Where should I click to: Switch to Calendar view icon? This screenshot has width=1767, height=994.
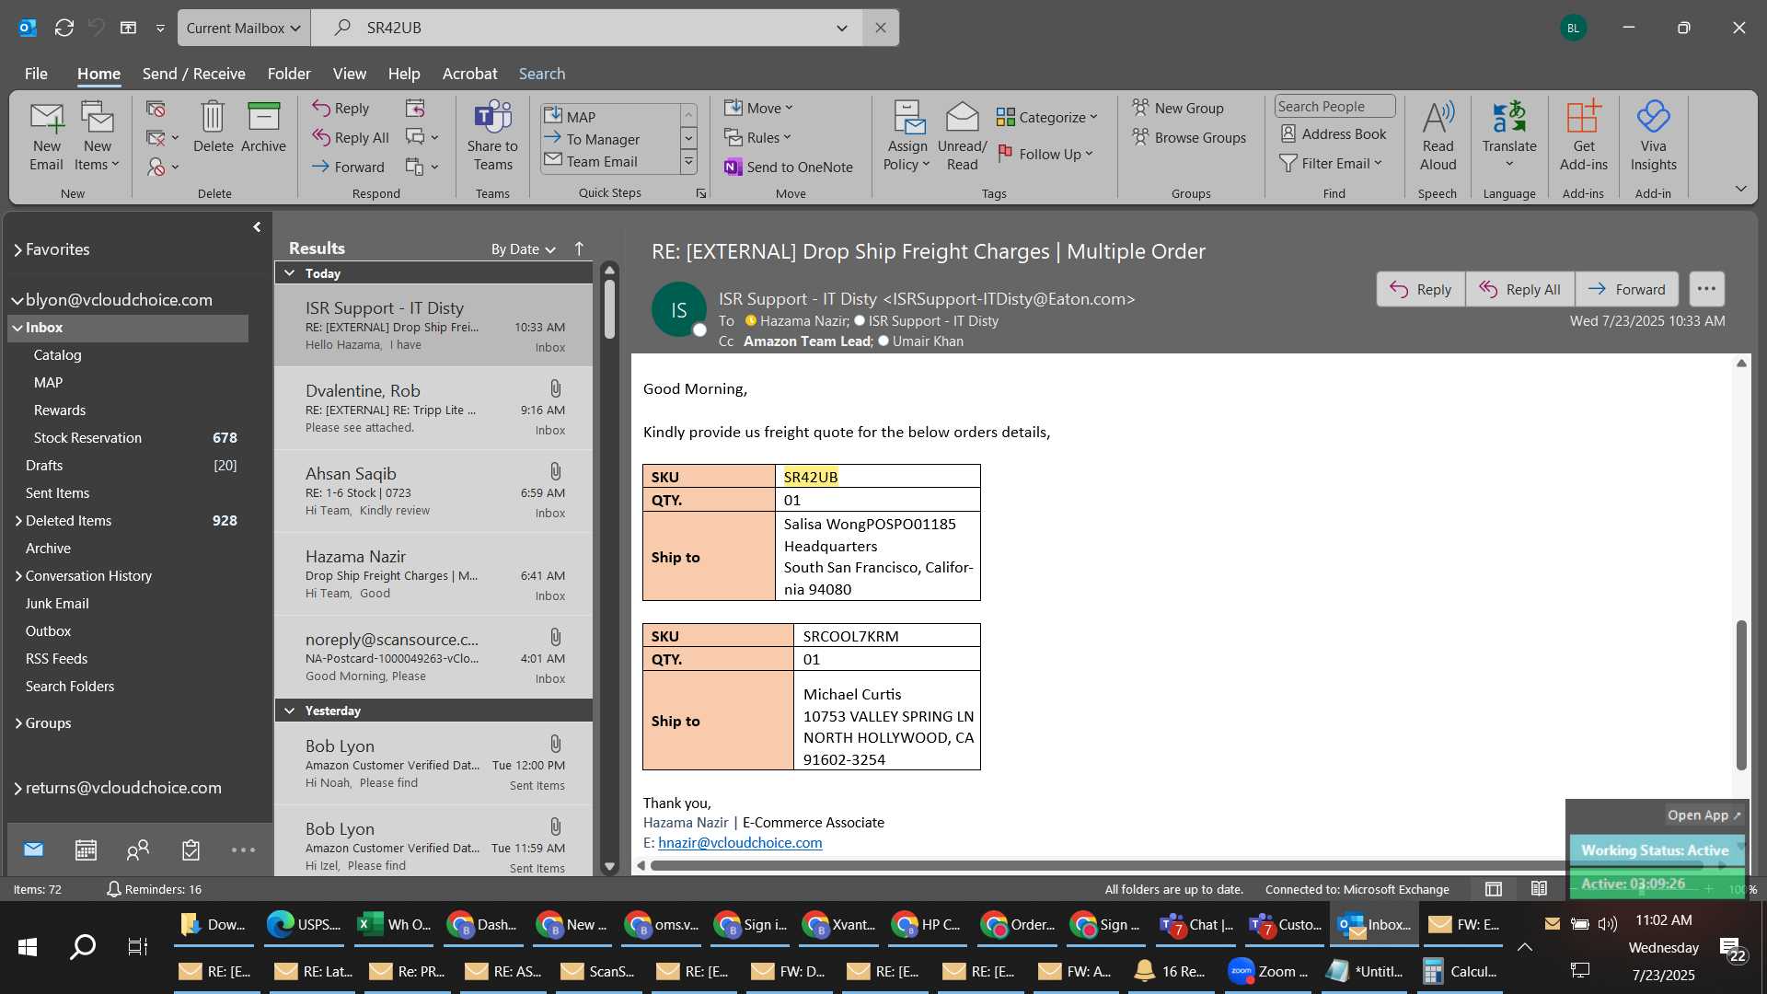pyautogui.click(x=86, y=850)
